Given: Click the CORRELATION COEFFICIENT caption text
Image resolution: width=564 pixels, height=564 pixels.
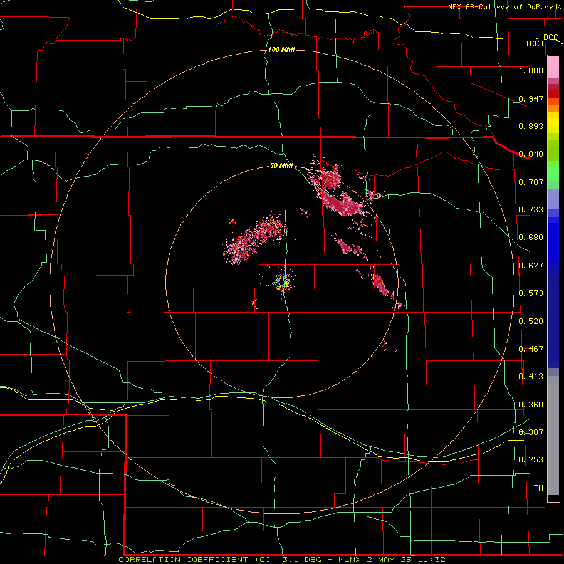Looking at the screenshot, I should [x=183, y=560].
